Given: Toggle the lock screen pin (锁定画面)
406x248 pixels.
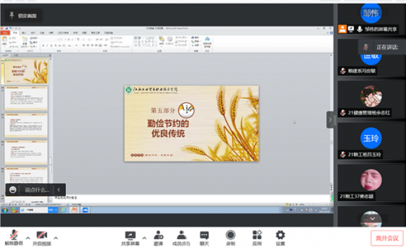Looking at the screenshot, I should [x=23, y=16].
